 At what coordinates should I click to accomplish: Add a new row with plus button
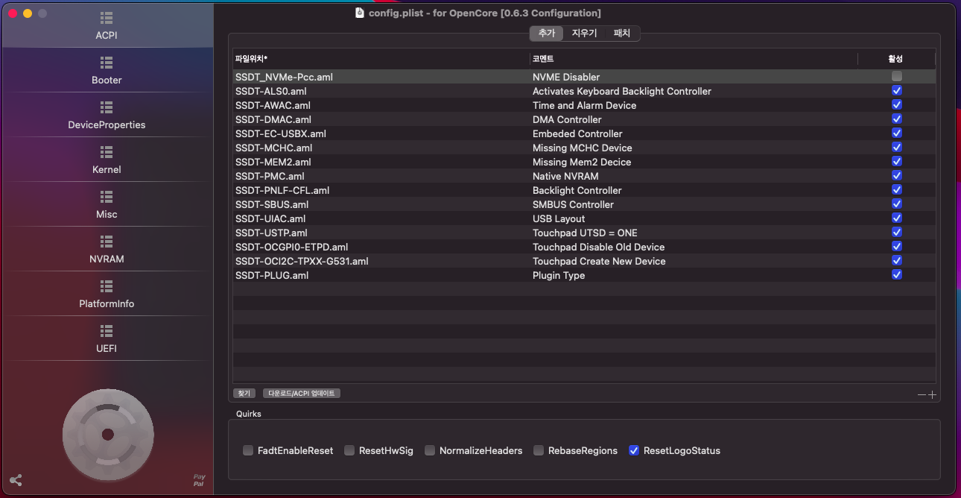click(x=932, y=394)
